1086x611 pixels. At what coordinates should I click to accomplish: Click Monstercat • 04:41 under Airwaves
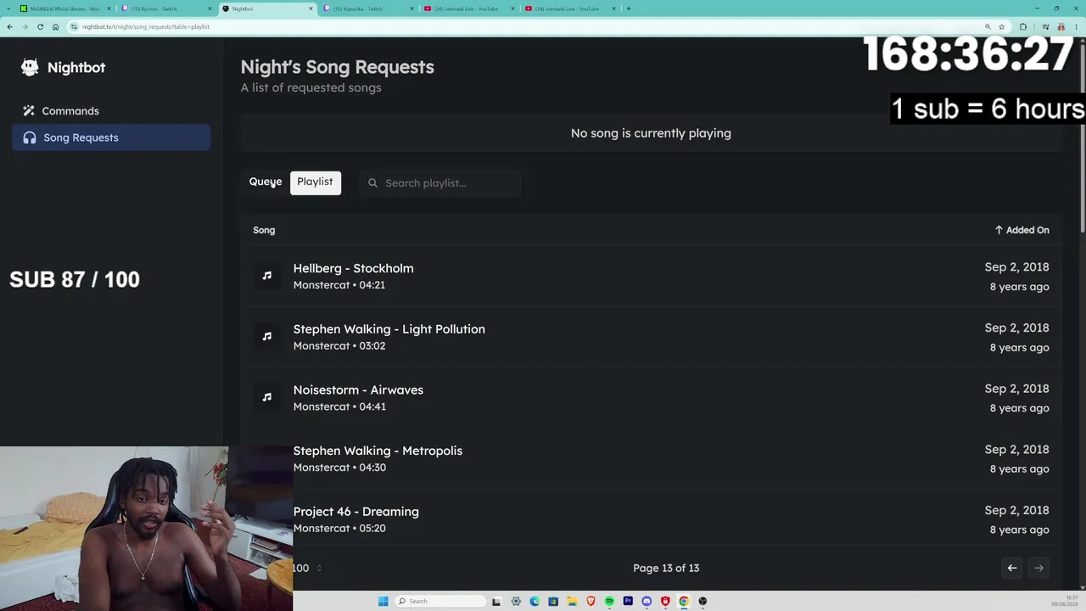click(339, 406)
